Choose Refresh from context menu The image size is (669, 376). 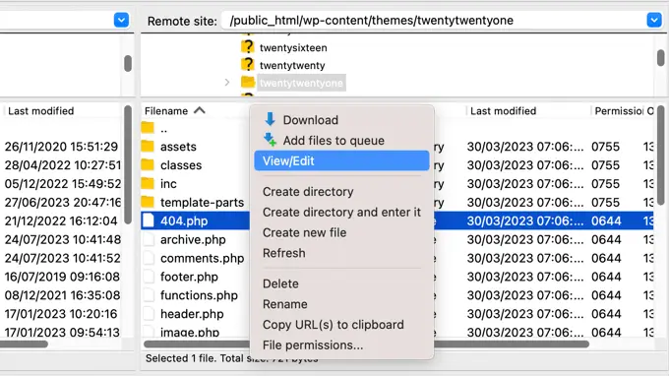(x=341, y=253)
